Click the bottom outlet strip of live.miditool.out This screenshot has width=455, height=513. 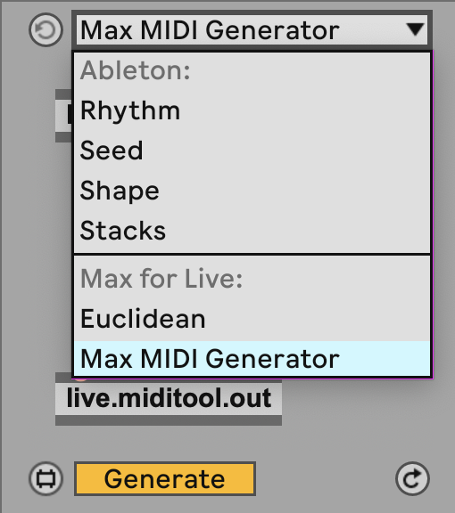tap(169, 420)
